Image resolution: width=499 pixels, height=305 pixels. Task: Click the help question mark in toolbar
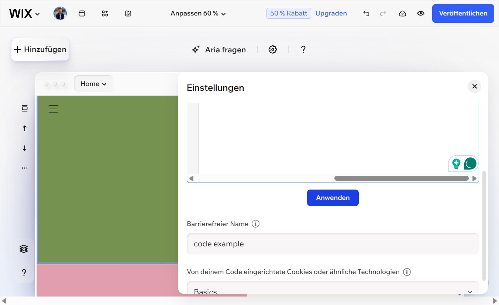pos(303,49)
